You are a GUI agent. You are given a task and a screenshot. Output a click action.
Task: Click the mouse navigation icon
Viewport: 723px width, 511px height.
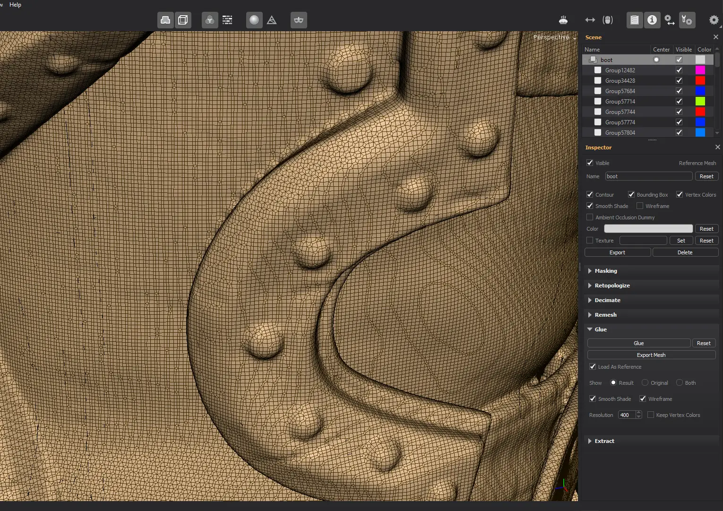[x=608, y=20]
